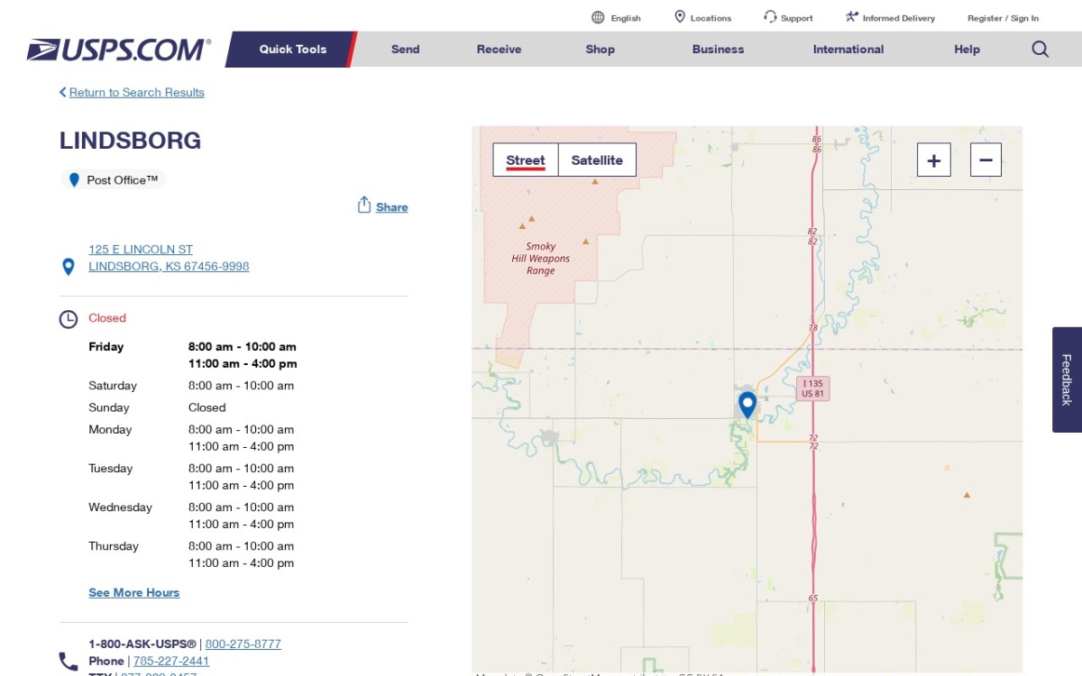Click the Support headset icon
Screen dimensions: 1082x676
770,17
